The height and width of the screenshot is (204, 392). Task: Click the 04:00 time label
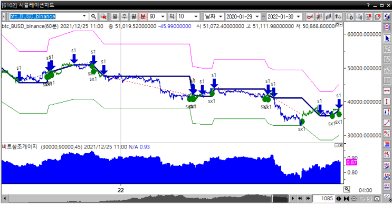pos(365,190)
